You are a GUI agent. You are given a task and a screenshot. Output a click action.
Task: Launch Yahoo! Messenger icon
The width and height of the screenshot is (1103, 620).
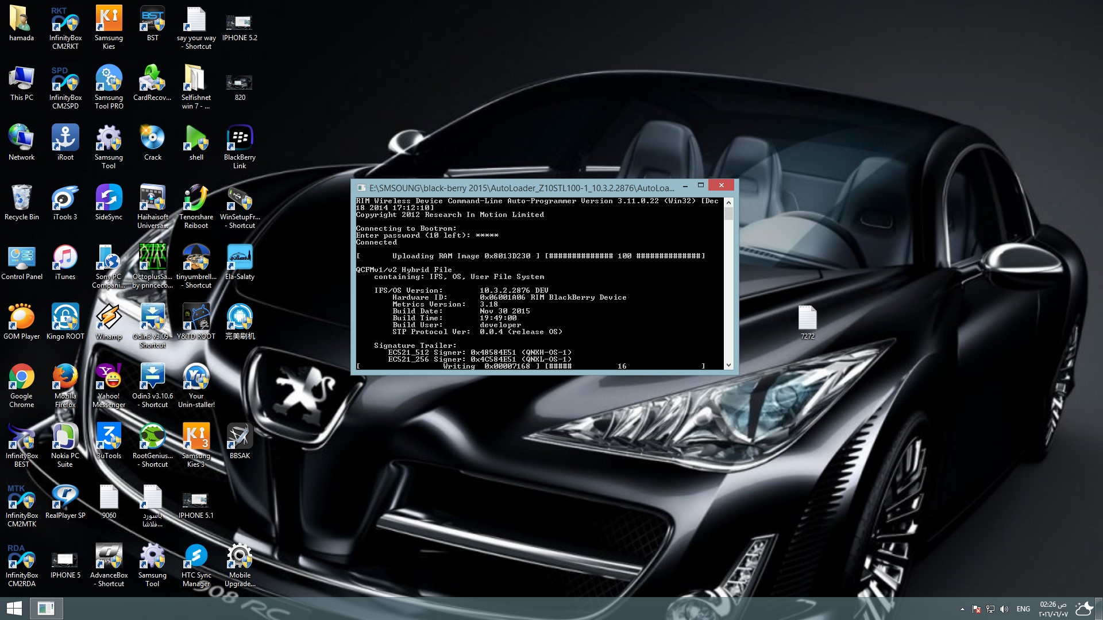click(x=109, y=386)
